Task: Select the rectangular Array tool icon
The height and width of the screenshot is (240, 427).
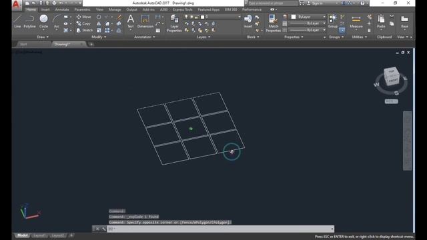Action: [107, 30]
